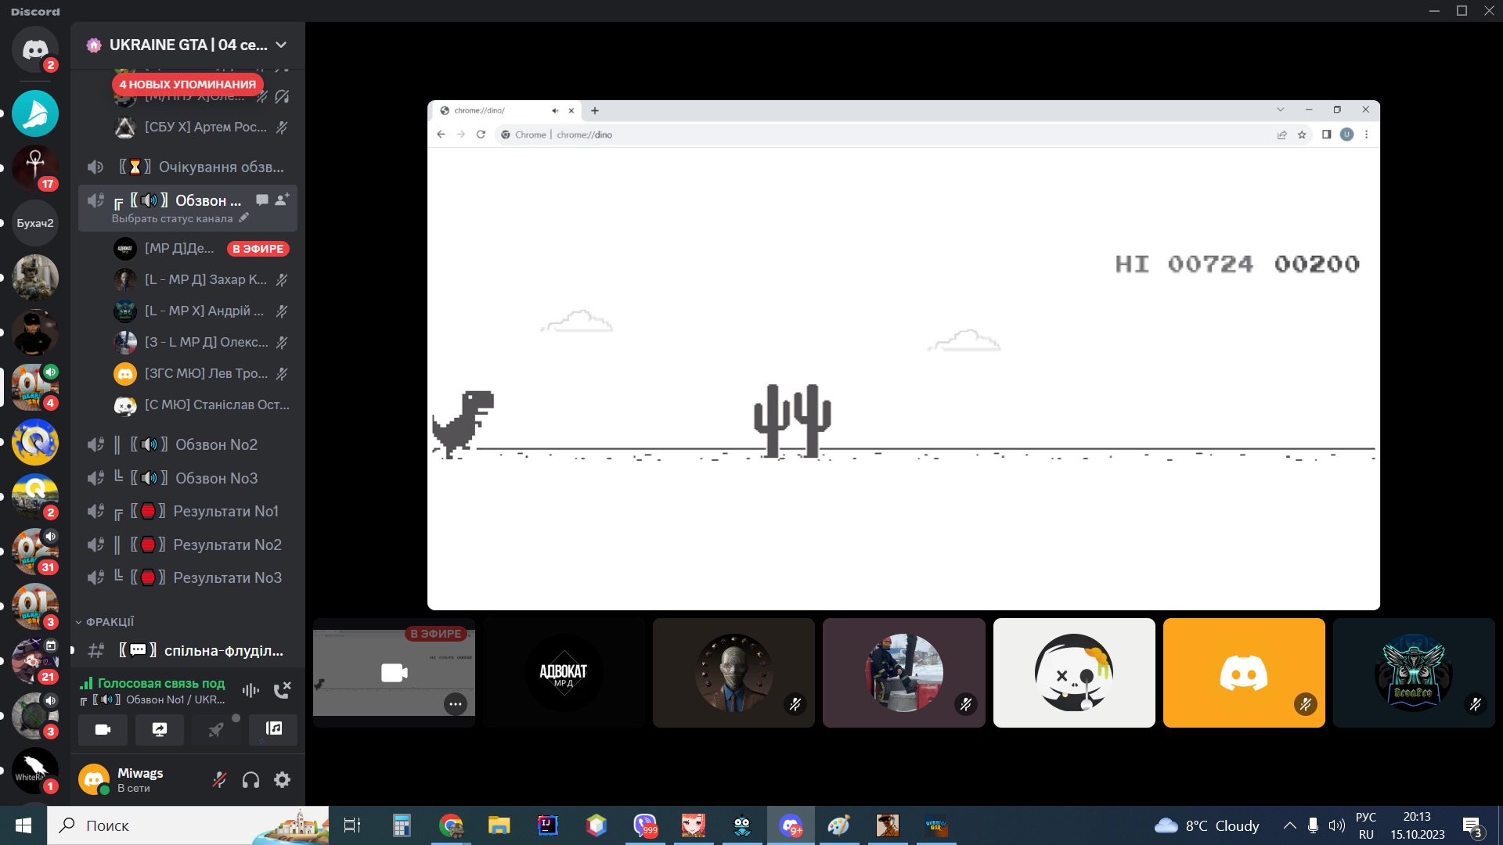Toggle your microphone mute
This screenshot has width=1503, height=845.
(x=220, y=780)
